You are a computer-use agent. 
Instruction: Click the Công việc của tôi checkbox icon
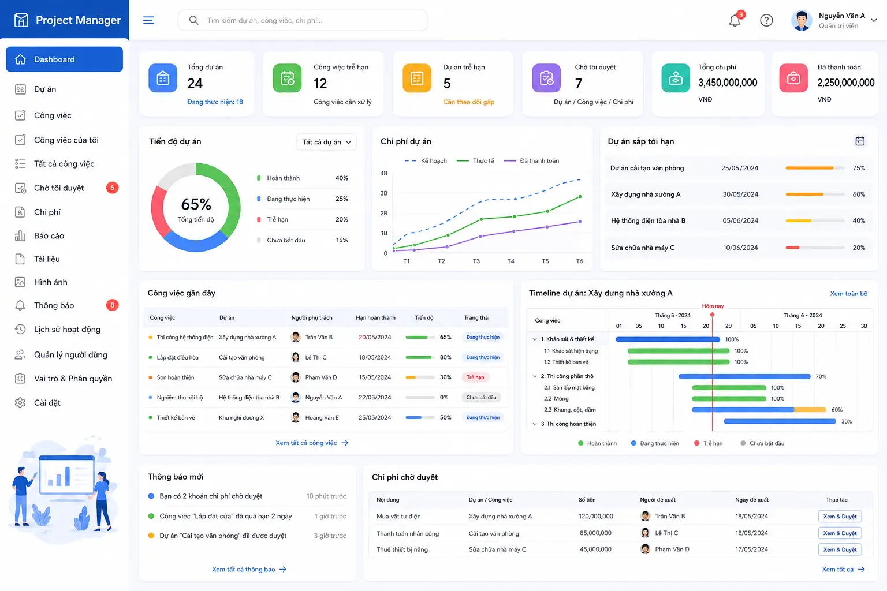pyautogui.click(x=20, y=140)
